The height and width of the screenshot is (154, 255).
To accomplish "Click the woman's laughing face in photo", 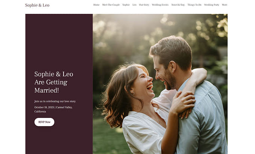I will click(x=144, y=84).
